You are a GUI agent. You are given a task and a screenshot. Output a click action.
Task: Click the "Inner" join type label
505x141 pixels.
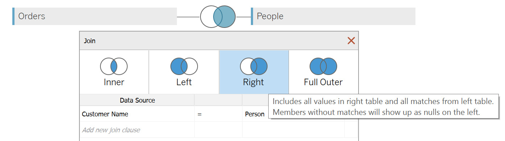pyautogui.click(x=114, y=82)
